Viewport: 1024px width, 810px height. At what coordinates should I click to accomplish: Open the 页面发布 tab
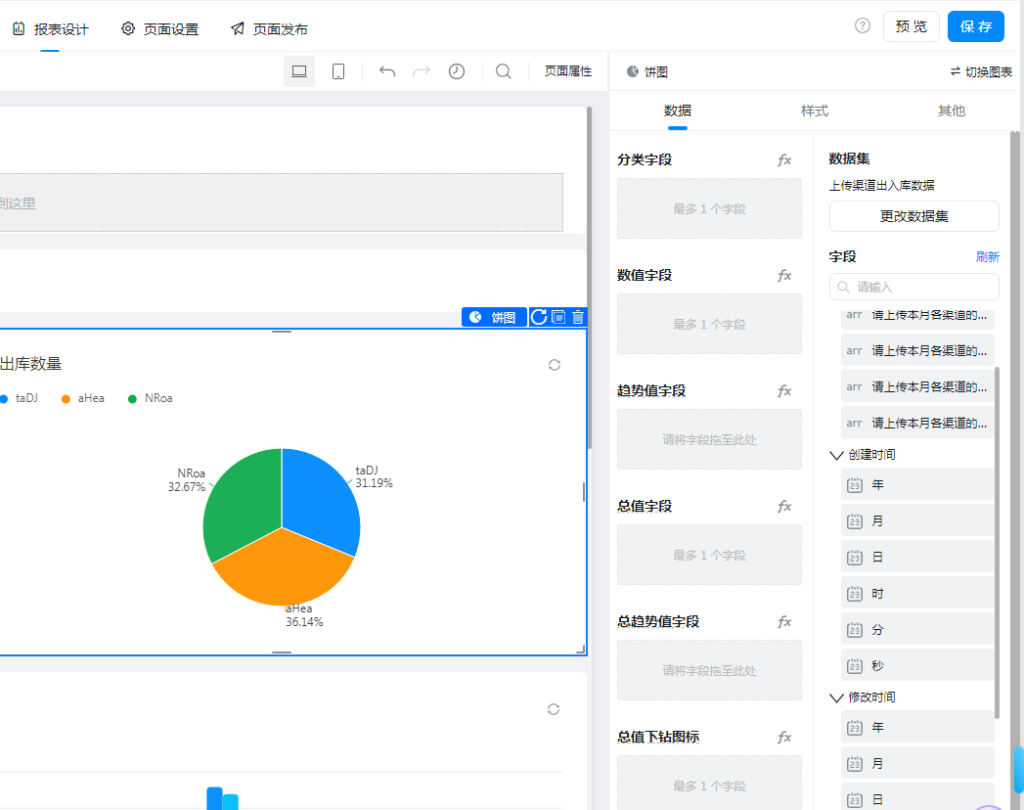tap(269, 28)
